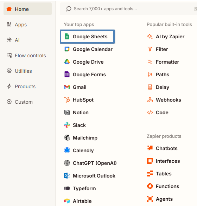Open Google Drive via its triangle icon
Viewport: 197px width, 206px height.
pos(67,62)
